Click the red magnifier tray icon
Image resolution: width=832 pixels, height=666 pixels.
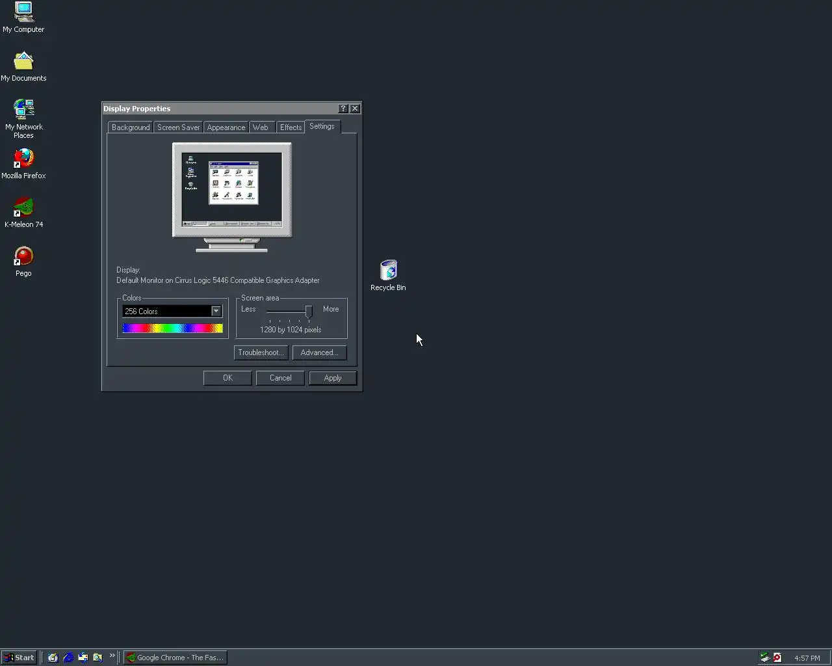point(777,658)
